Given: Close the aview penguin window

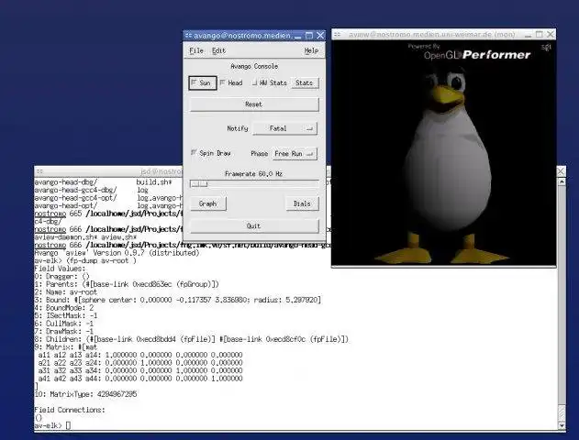Looking at the screenshot, I should tap(551, 34).
